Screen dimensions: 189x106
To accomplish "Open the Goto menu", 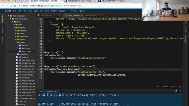I will (36, 11).
